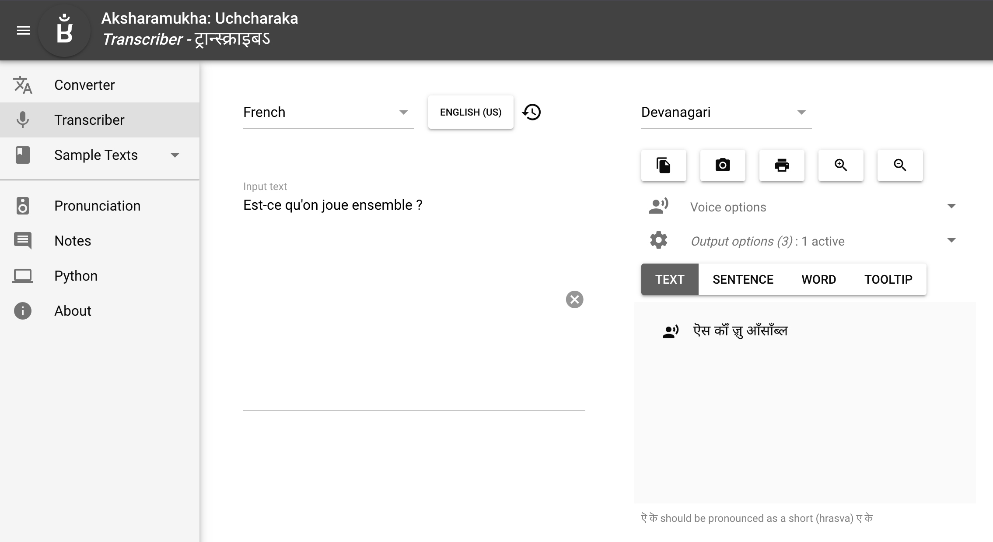
Task: Switch to the TOOLTIP output tab
Action: click(888, 279)
